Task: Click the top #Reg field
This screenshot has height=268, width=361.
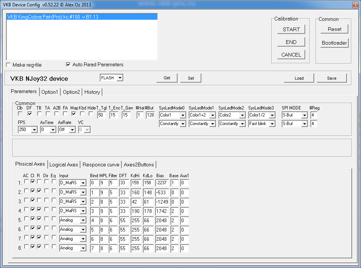Action: coord(314,115)
